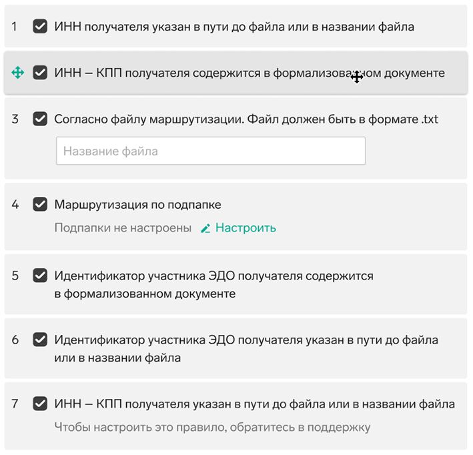Disable the Согласно файлу маршрутизации rule checkbox
473x455 pixels.
click(x=40, y=119)
